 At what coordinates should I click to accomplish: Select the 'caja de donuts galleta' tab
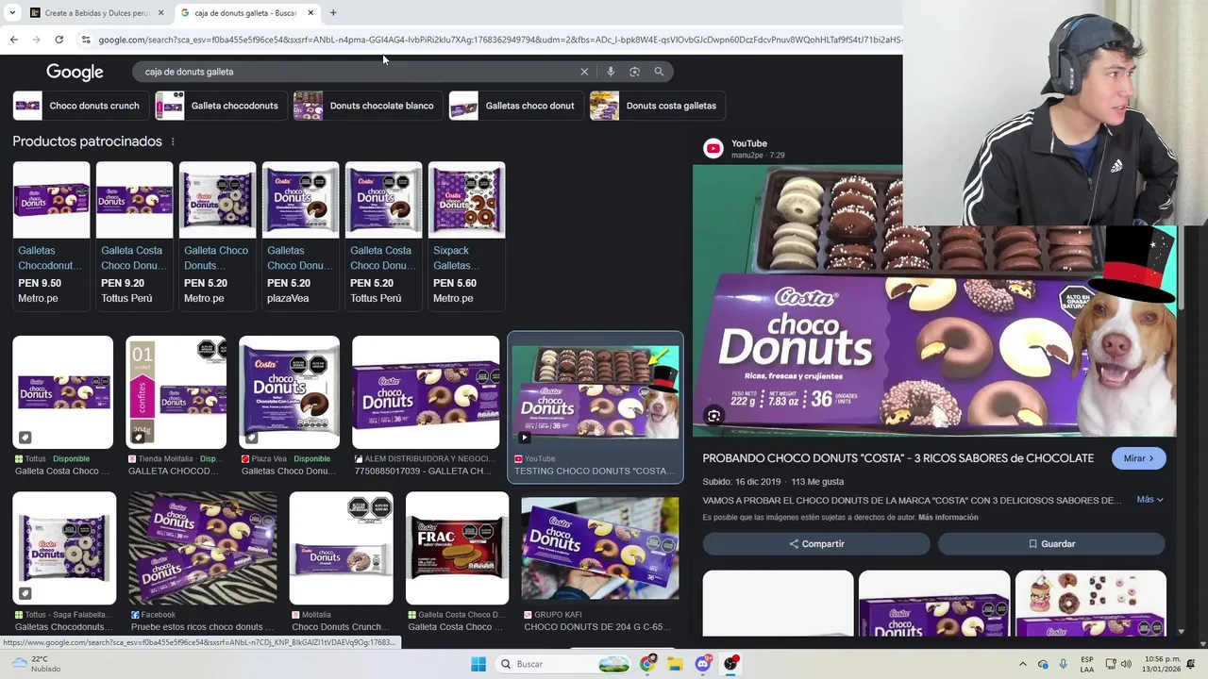click(x=246, y=13)
